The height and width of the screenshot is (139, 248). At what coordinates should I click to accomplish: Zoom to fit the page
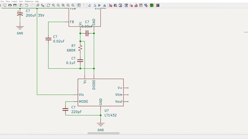tap(63, 5)
